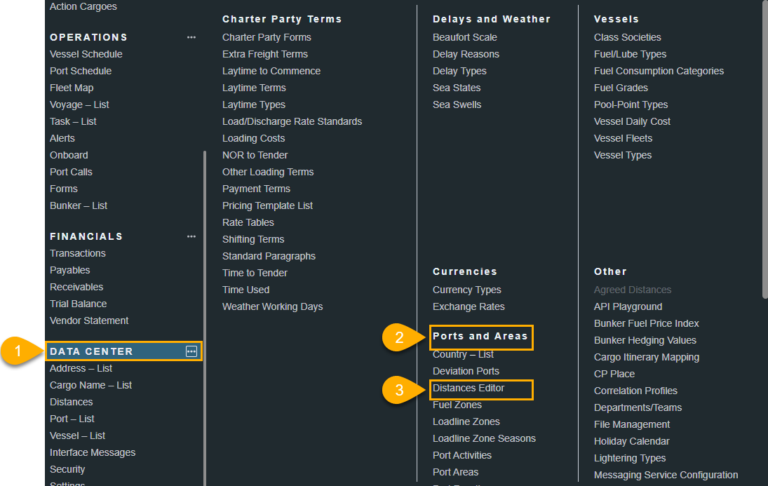Open Vessel Schedule under Operations
Image resolution: width=768 pixels, height=486 pixels.
coord(86,54)
